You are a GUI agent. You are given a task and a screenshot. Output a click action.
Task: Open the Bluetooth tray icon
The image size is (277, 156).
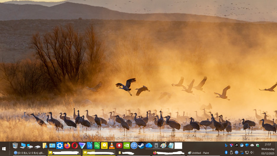226,152
